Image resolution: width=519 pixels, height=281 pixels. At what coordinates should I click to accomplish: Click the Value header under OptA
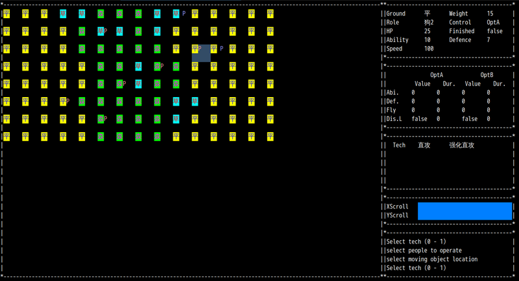point(422,84)
